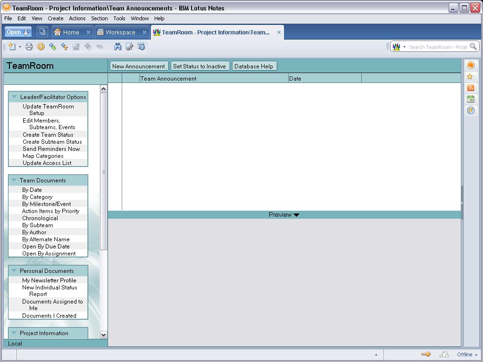Open the RSS Feeds sidebar icon
This screenshot has width=483, height=362.
coord(471,88)
